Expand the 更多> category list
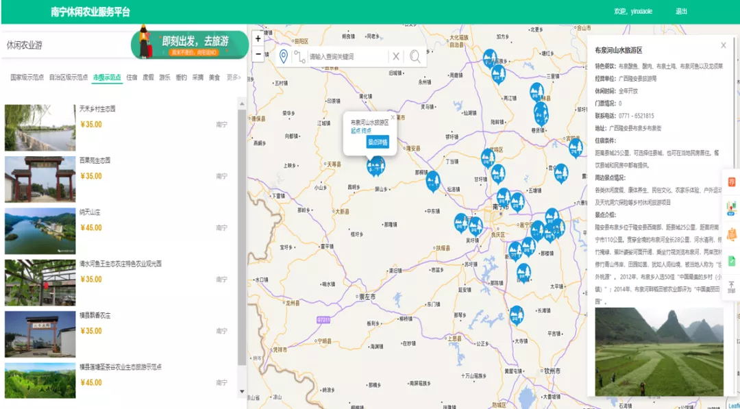The width and height of the screenshot is (740, 409). point(234,77)
